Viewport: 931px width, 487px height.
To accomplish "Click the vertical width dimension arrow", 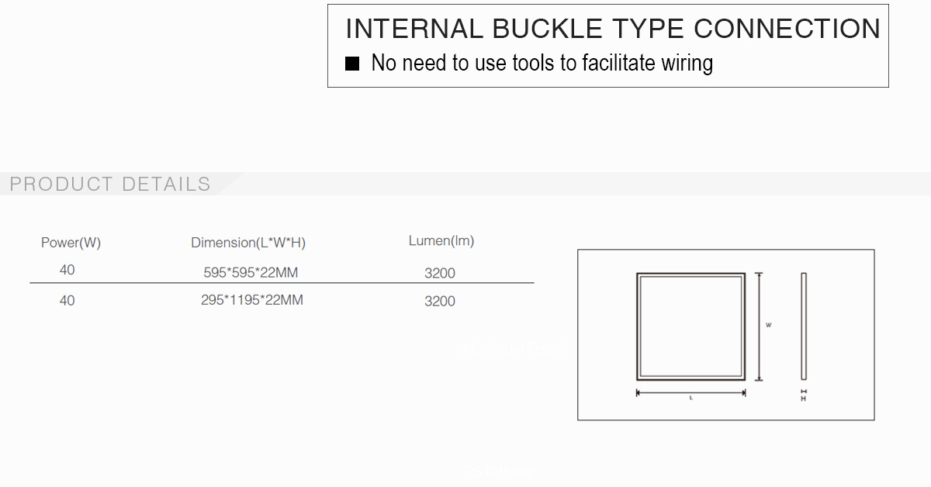I will [759, 326].
